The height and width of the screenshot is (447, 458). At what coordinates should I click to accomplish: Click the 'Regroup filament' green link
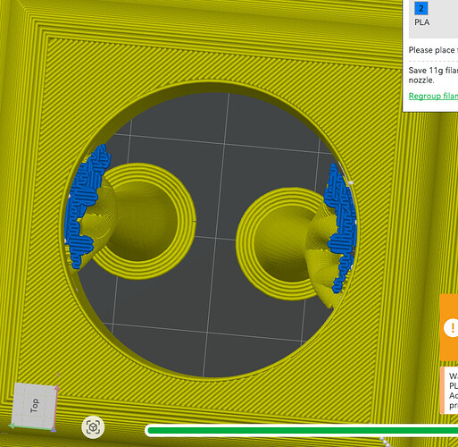coord(433,96)
